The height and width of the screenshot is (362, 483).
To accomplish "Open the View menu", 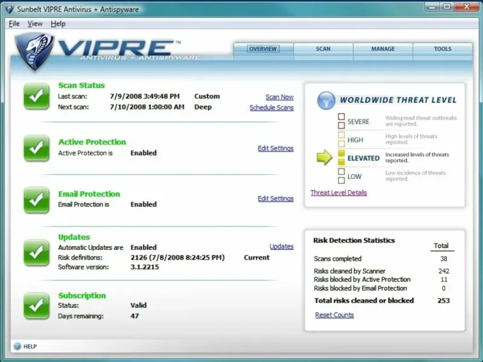I will click(x=35, y=24).
